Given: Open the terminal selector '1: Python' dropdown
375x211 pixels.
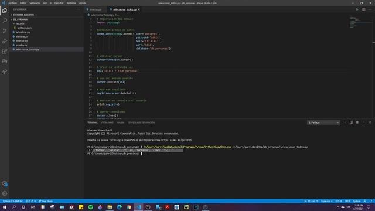Looking at the screenshot, I should 323,122.
